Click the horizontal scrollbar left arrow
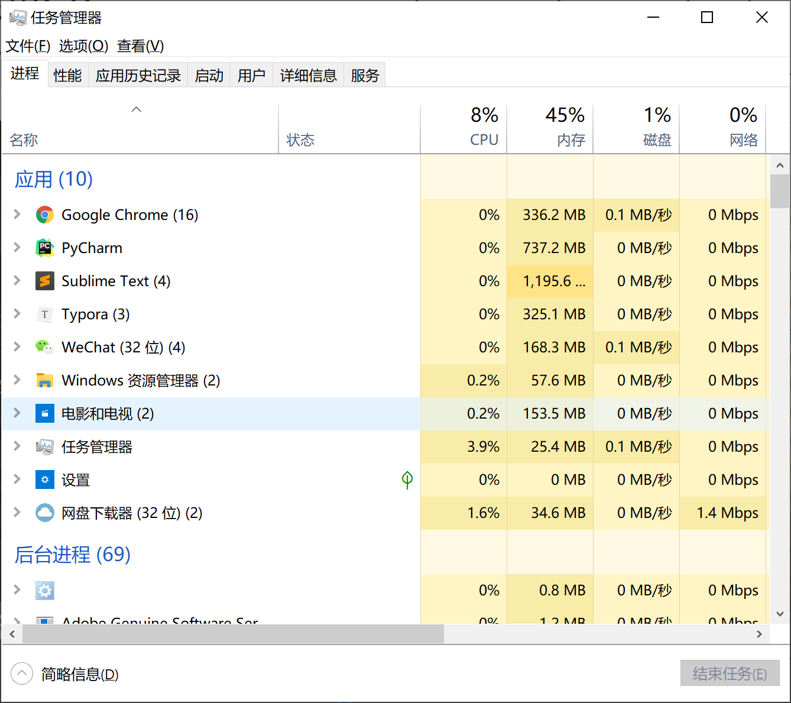 pos(12,634)
